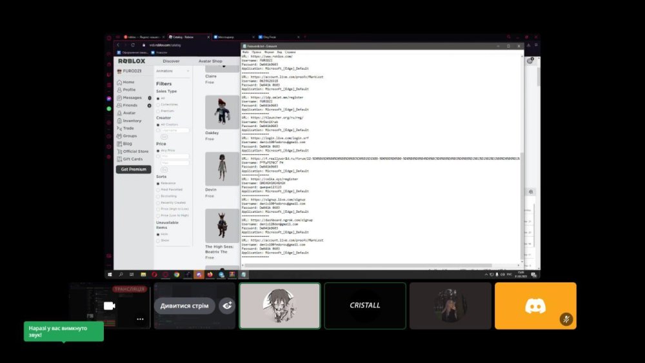The height and width of the screenshot is (363, 645).
Task: Open the Windows Start menu in the stream
Action: pos(110,274)
